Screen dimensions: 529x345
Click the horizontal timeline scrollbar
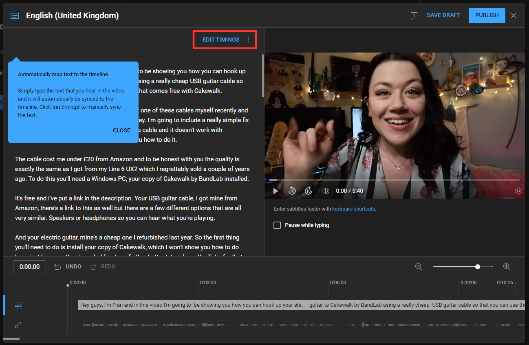(x=11, y=339)
